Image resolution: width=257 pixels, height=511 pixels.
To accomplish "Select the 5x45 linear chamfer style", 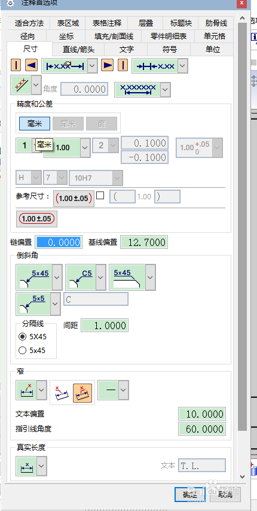I will [x=127, y=277].
